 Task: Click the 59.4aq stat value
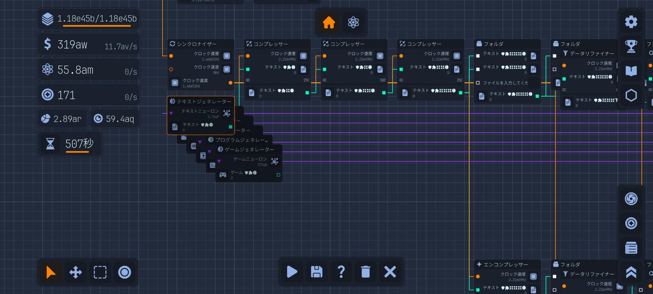(x=119, y=118)
